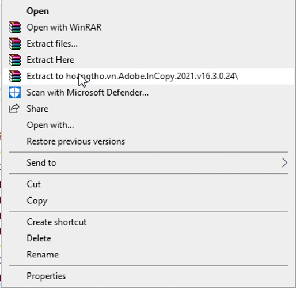Select Delete from the menu
This screenshot has width=296, height=288.
click(148, 238)
